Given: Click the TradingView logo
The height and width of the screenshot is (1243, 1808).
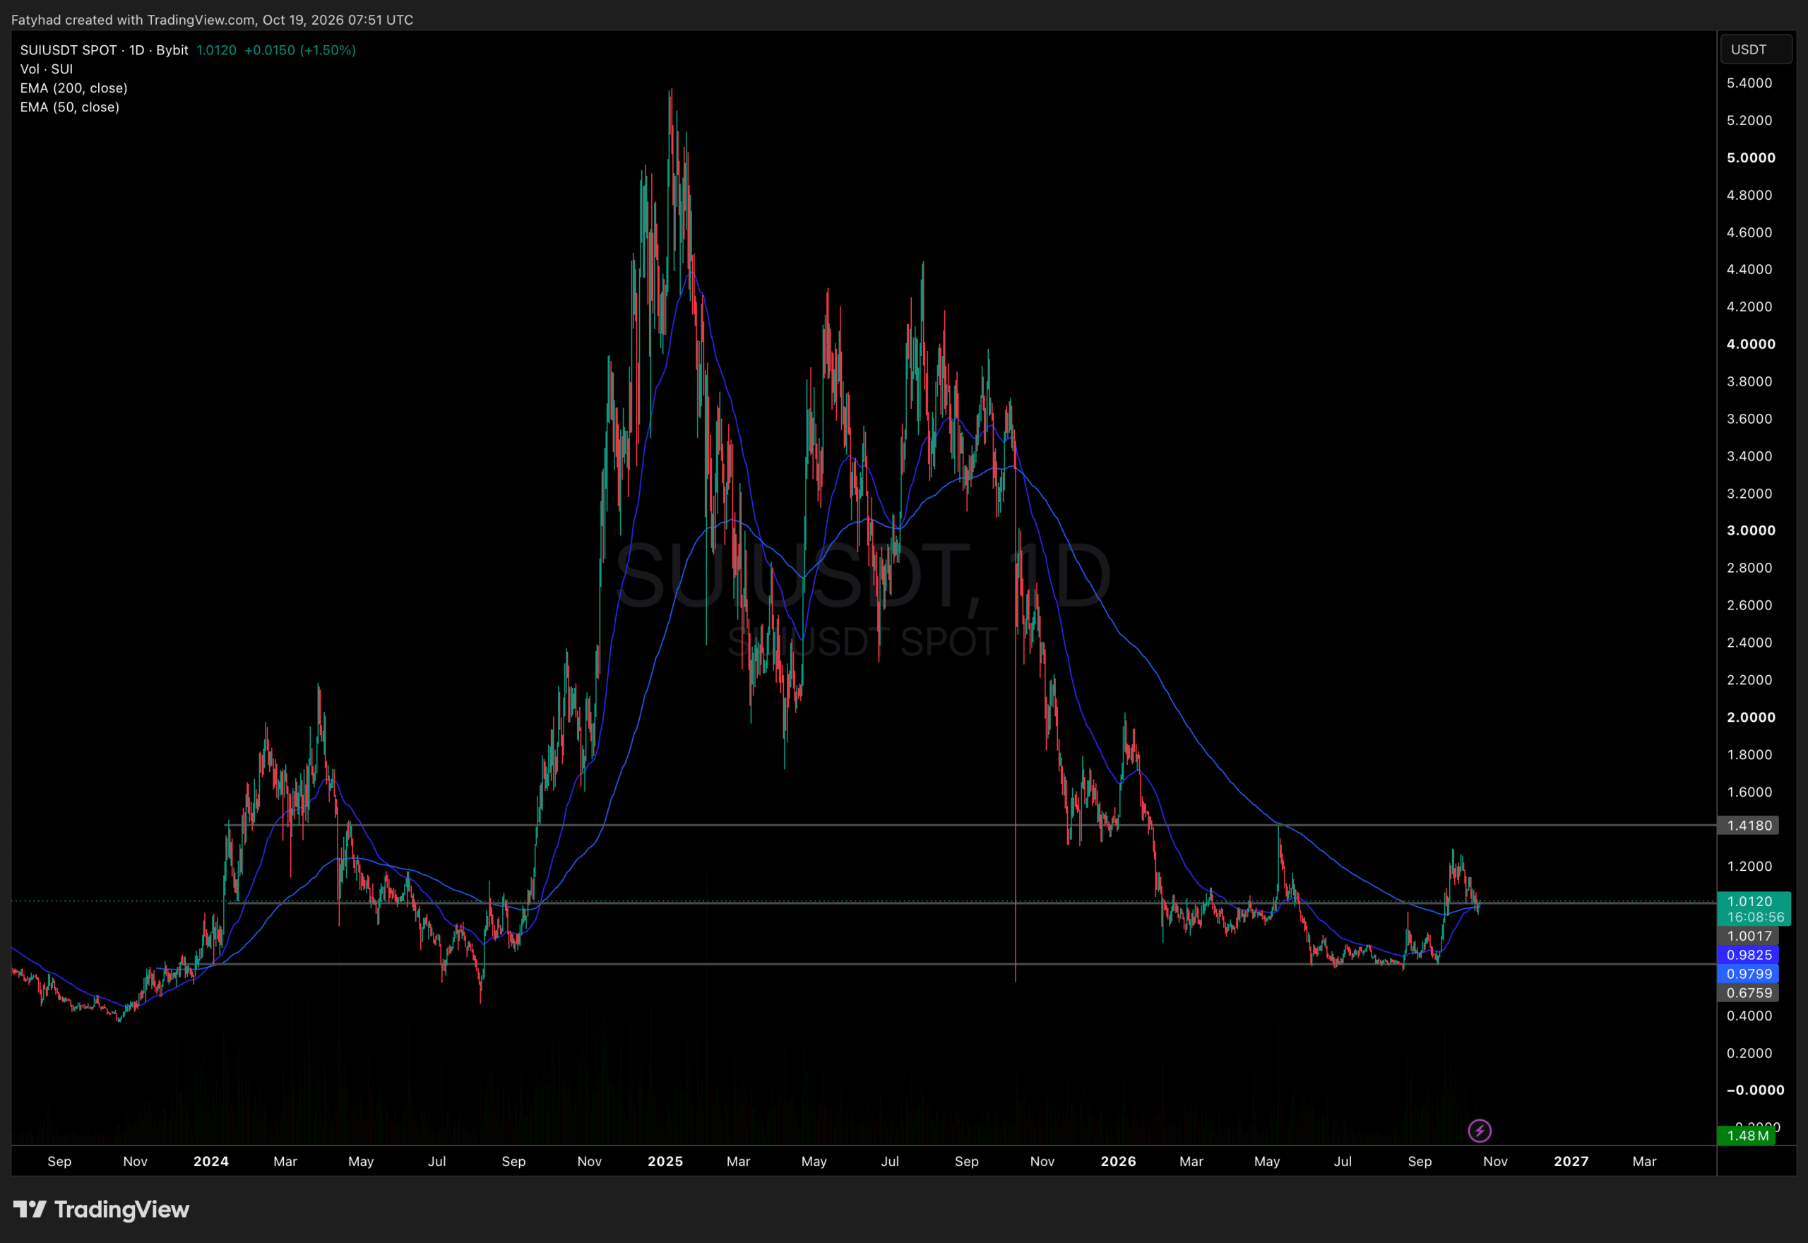Looking at the screenshot, I should (101, 1210).
